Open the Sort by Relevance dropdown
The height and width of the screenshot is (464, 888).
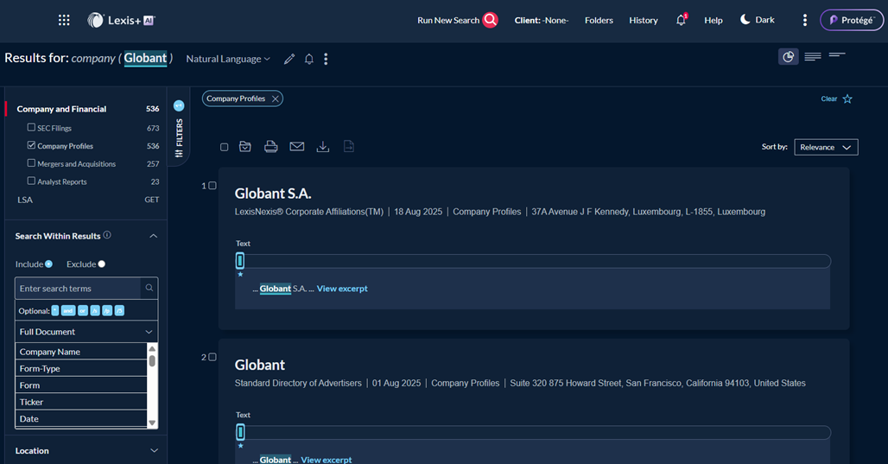[826, 147]
